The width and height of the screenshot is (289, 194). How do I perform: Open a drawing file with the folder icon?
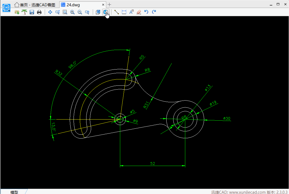coord(17,12)
